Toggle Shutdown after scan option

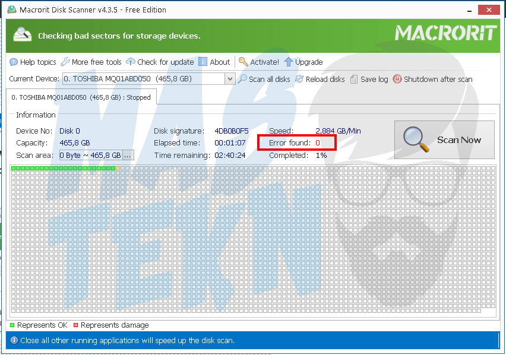pos(397,79)
